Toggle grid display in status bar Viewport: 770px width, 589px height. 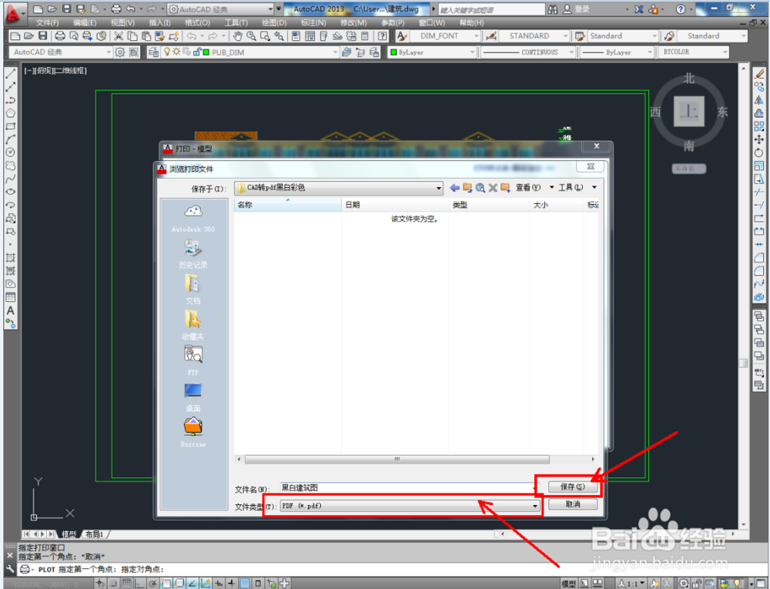(127, 583)
